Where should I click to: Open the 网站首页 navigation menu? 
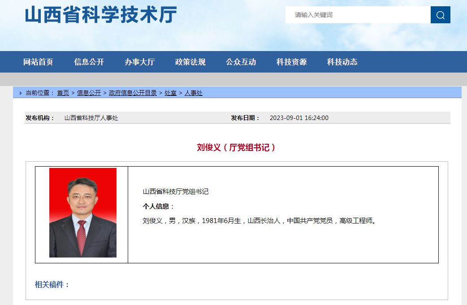coord(39,62)
